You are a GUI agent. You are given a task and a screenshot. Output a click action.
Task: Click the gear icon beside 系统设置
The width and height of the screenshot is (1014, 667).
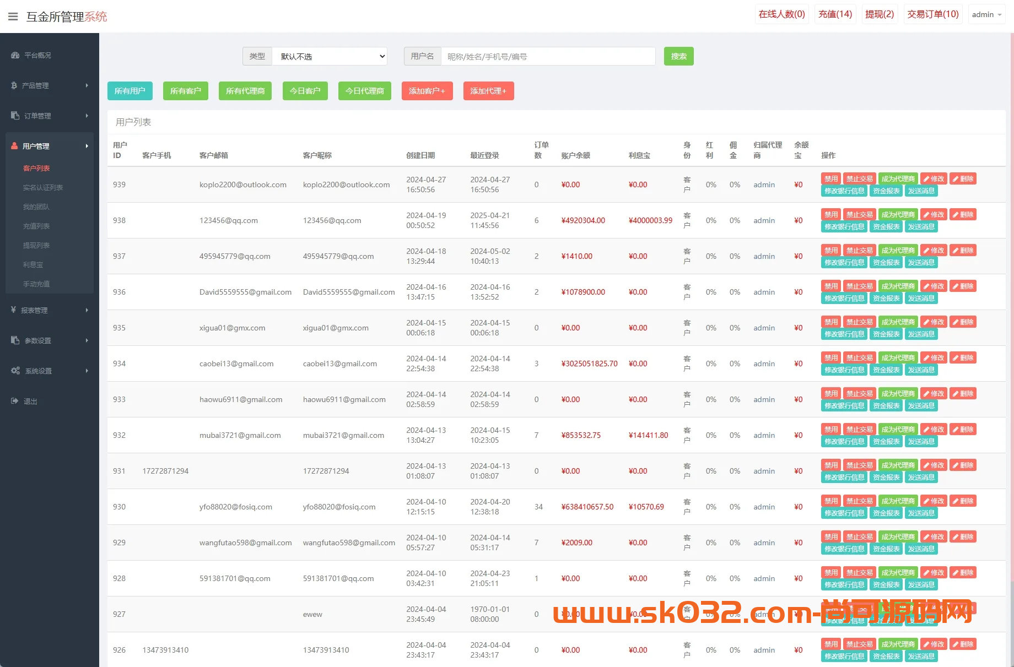click(x=14, y=371)
